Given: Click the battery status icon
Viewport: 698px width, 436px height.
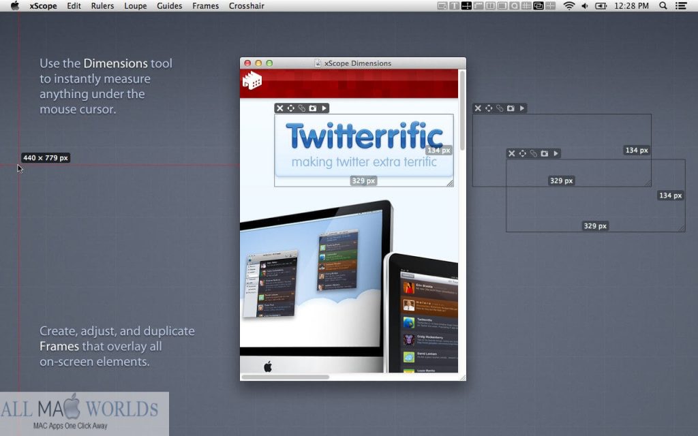Looking at the screenshot, I should point(601,5).
